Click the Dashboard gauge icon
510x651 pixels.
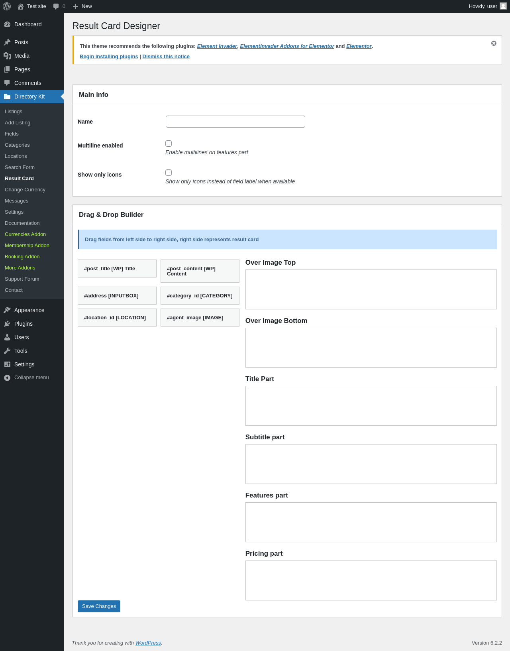tap(7, 24)
